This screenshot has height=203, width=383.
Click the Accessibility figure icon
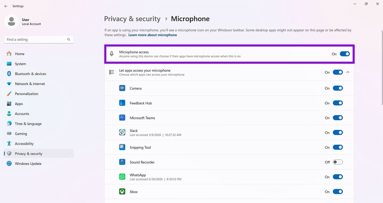[x=9, y=144]
